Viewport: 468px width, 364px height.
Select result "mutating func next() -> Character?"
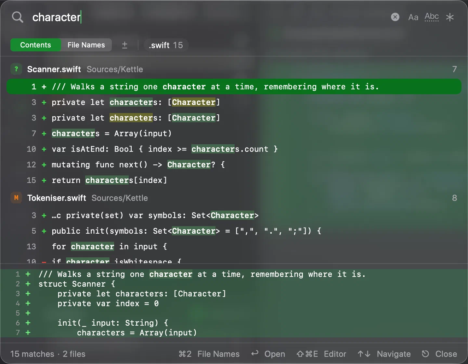[234, 164]
